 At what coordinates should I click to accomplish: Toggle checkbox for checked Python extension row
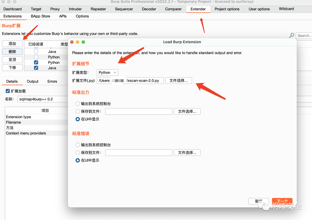[x=36, y=62]
